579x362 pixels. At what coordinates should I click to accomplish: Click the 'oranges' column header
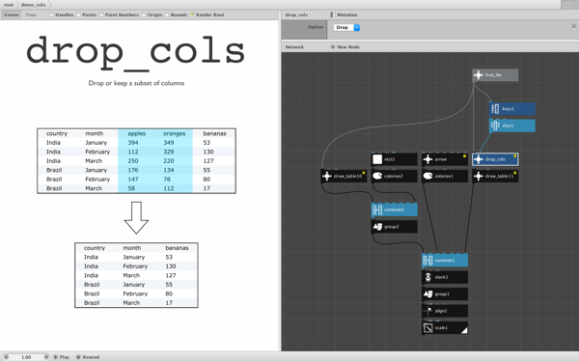click(x=175, y=133)
